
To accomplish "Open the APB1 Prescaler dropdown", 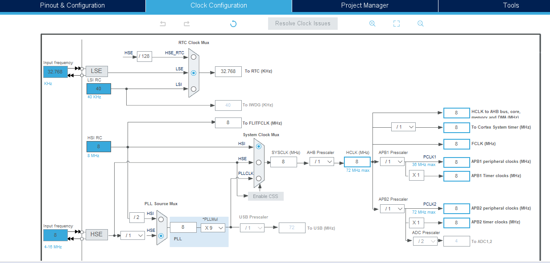I will point(393,162).
